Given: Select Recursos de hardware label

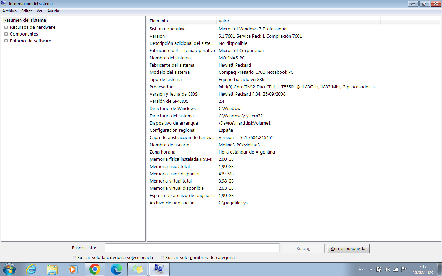Looking at the screenshot, I should point(32,27).
